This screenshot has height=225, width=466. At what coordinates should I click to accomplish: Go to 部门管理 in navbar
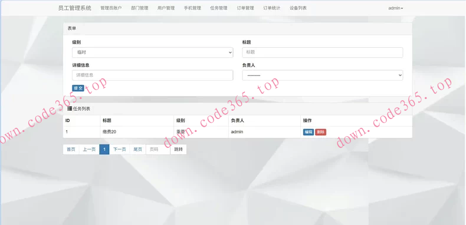tap(140, 8)
